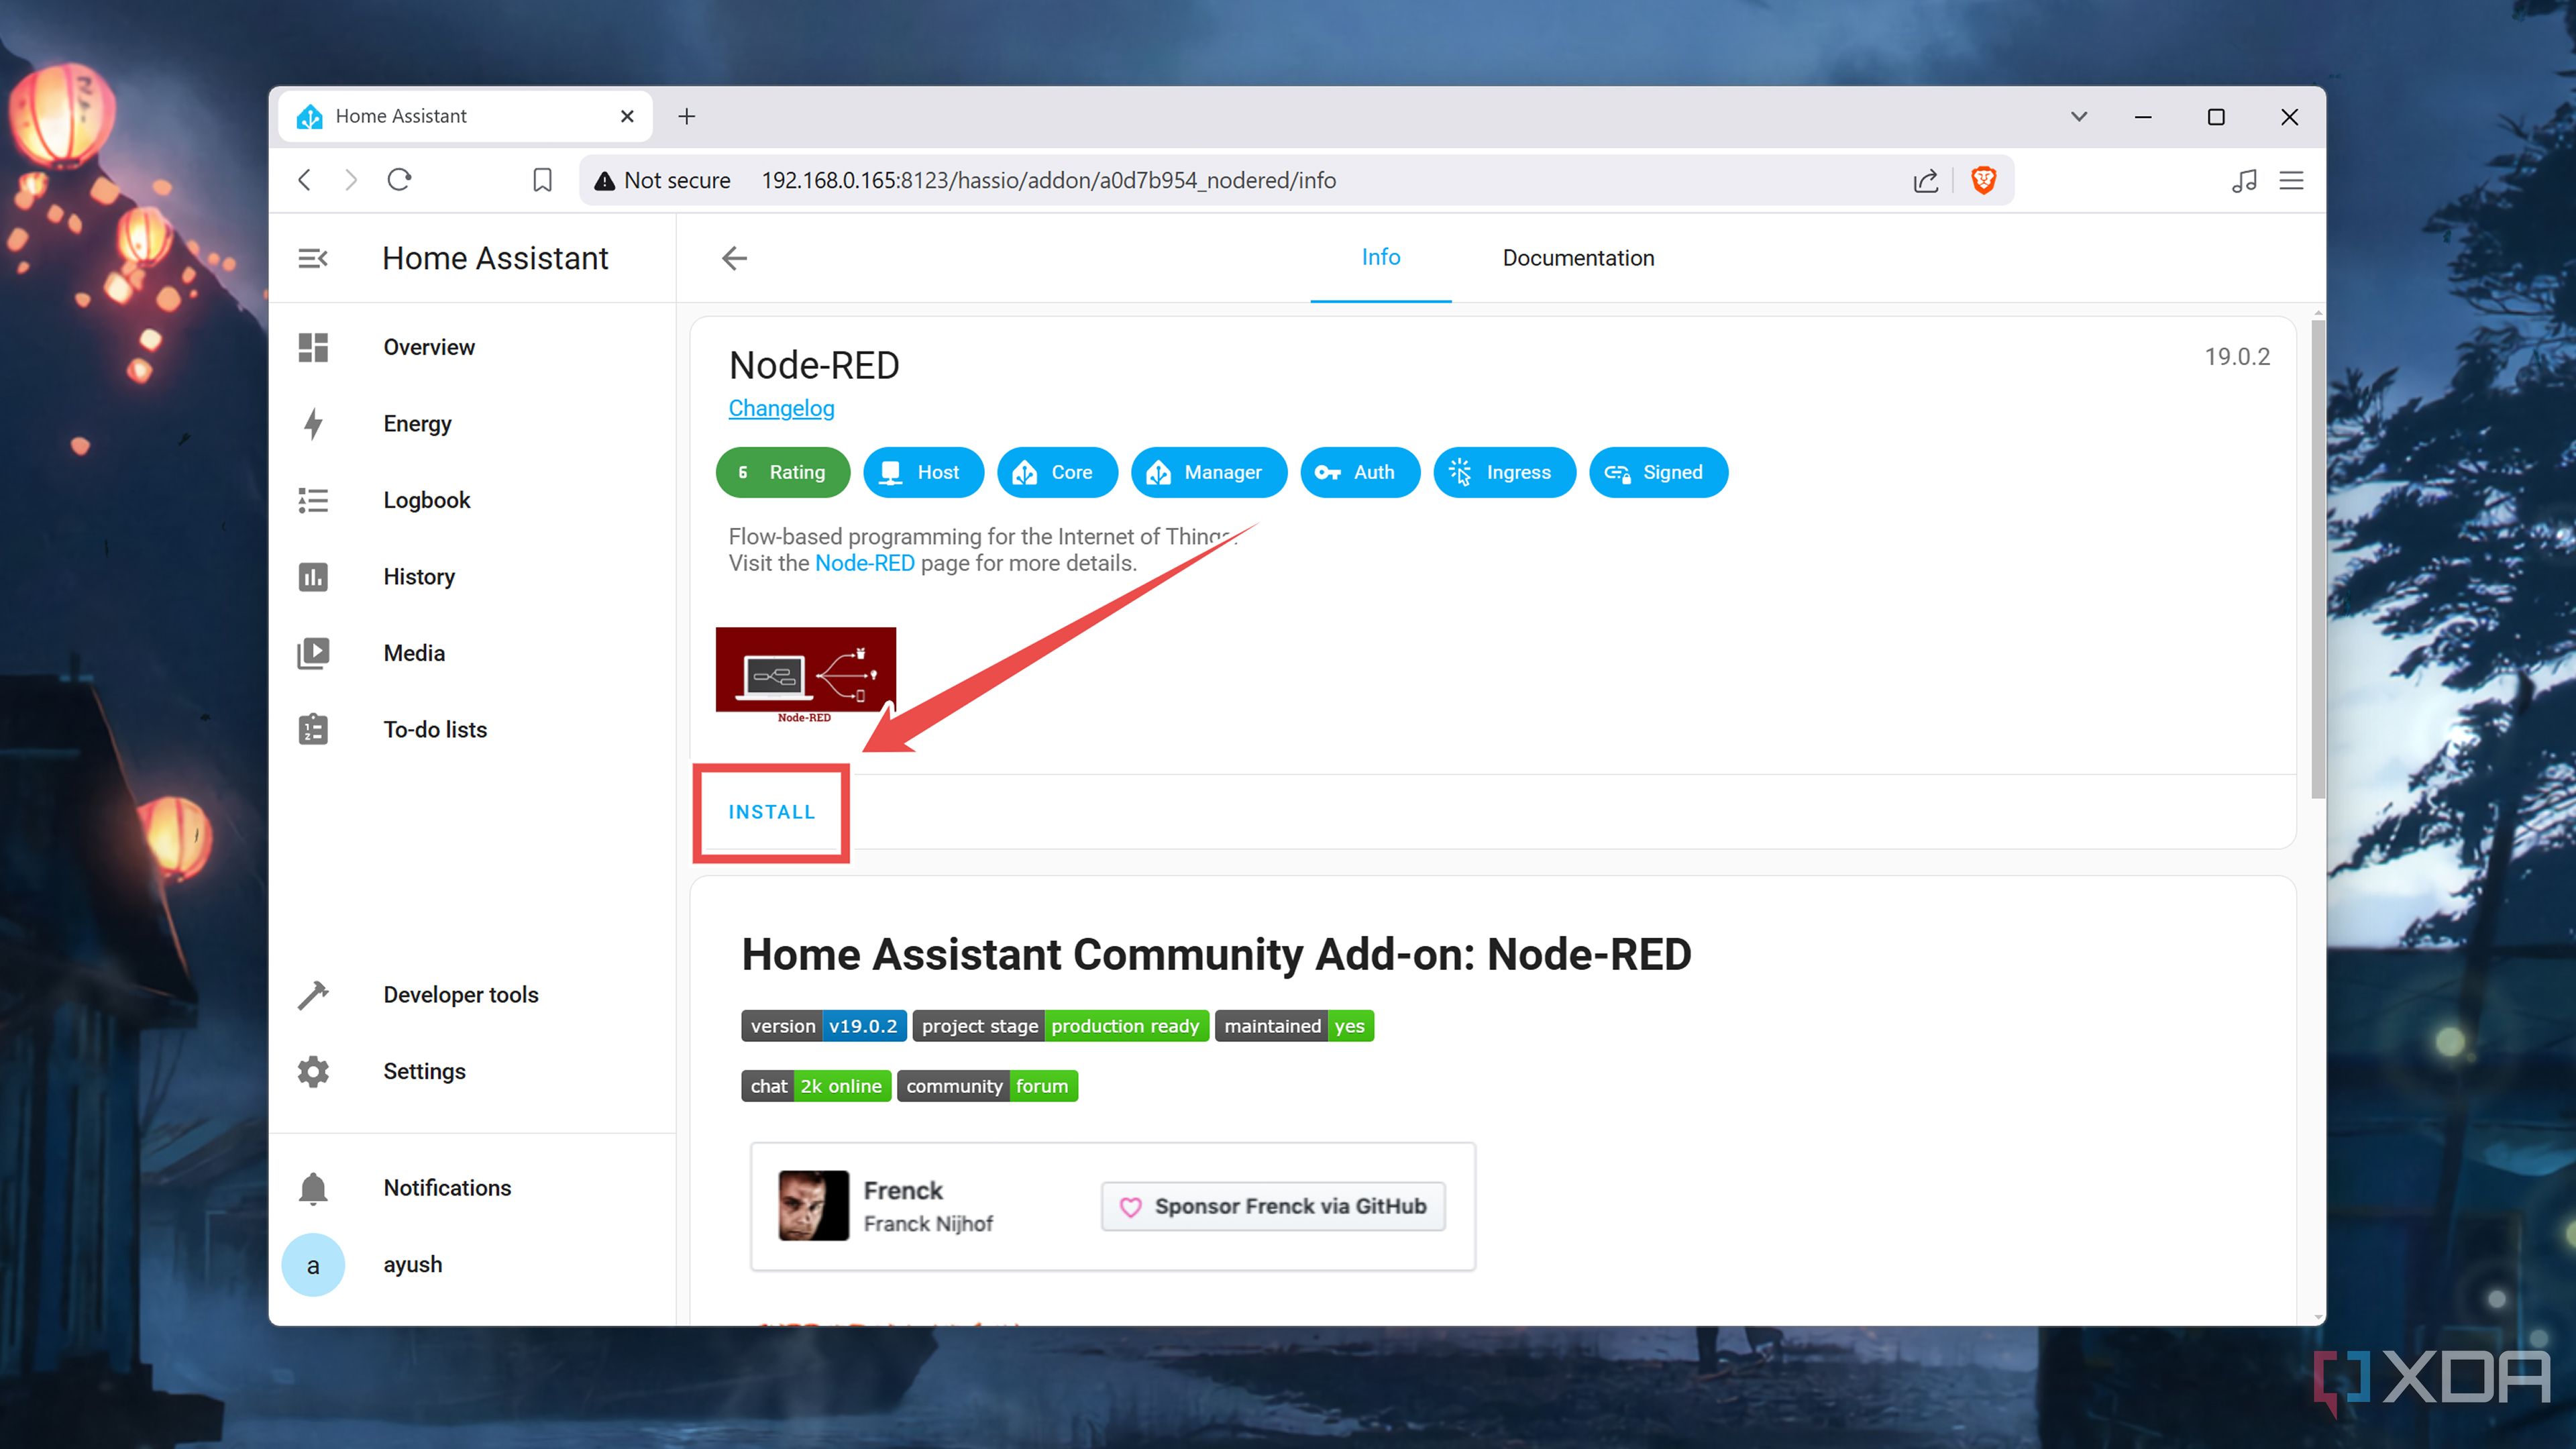Image resolution: width=2576 pixels, height=1449 pixels.
Task: Open the Brave browser menu
Action: (x=2291, y=180)
